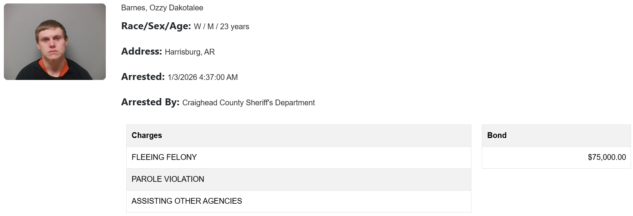The width and height of the screenshot is (633, 216).
Task: Select the "Harrisburg, AR" address text
Action: pyautogui.click(x=190, y=52)
